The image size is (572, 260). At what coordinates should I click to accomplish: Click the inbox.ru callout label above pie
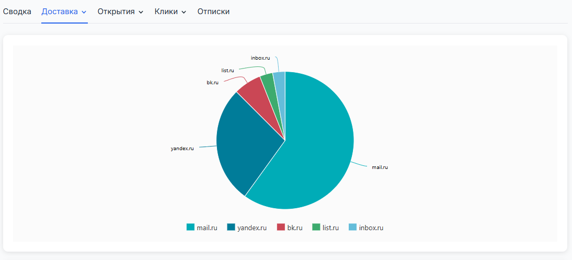click(x=260, y=58)
